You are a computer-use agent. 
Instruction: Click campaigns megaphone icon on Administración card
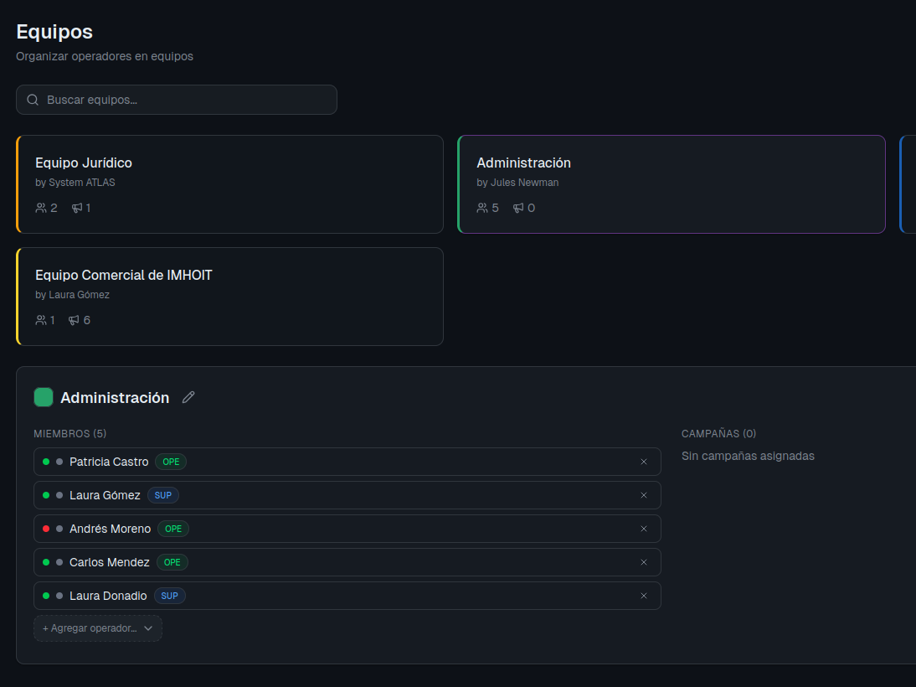pos(518,208)
